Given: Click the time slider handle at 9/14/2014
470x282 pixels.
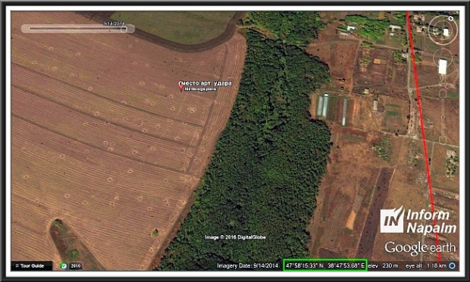Looking at the screenshot, I should pyautogui.click(x=124, y=29).
